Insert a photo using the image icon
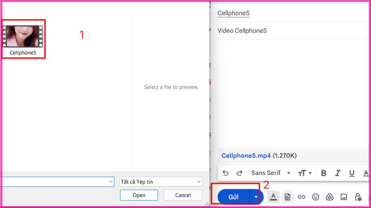The height and width of the screenshot is (208, 371). click(x=343, y=197)
